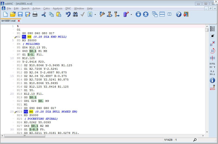Click the tile horizontally windows icon
218x144 pixels.
[162, 15]
